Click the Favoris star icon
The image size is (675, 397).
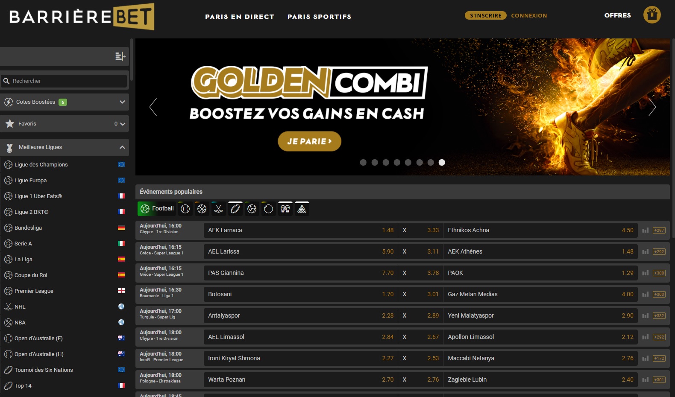click(x=10, y=123)
